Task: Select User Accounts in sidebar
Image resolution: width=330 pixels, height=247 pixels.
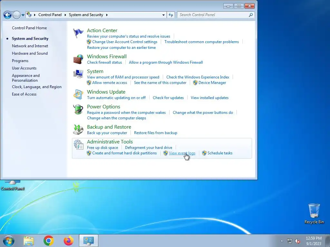Action: coord(24,68)
